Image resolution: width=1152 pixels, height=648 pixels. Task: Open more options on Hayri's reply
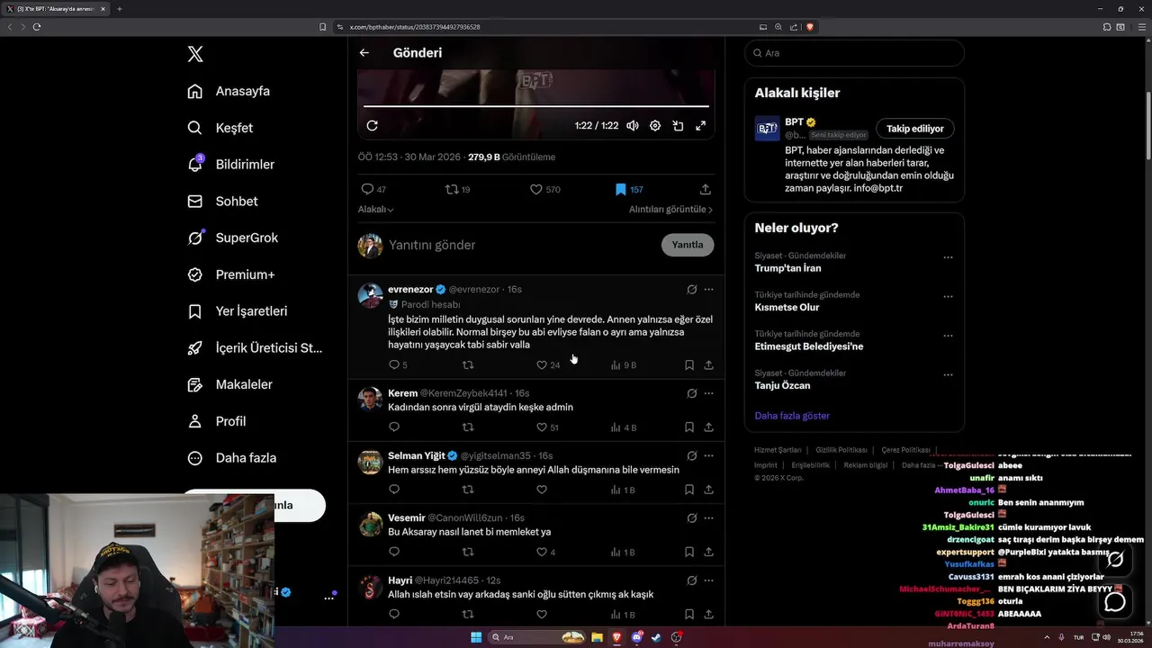click(709, 580)
